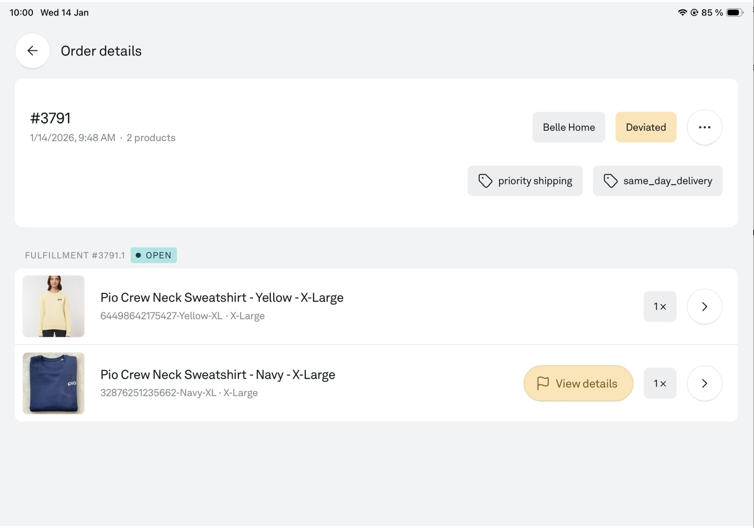754x528 pixels.
Task: Expand Navy sweatshirt item with chevron
Action: pyautogui.click(x=704, y=384)
